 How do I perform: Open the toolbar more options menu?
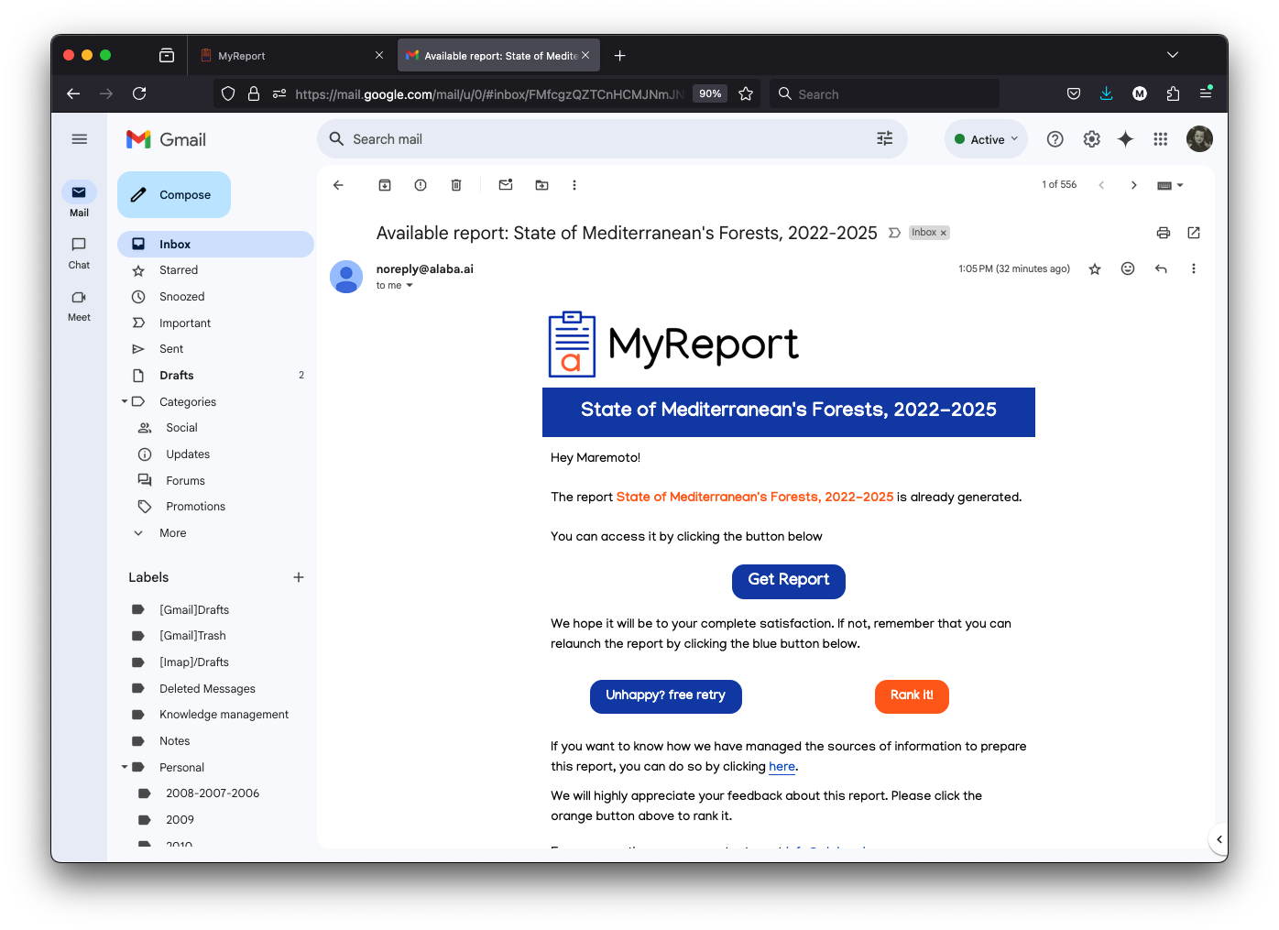(x=574, y=185)
